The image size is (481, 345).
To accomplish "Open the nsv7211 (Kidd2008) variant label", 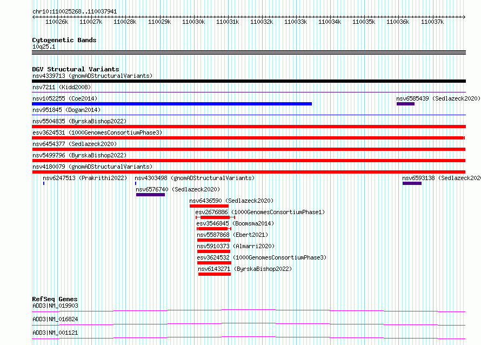I will (x=62, y=87).
